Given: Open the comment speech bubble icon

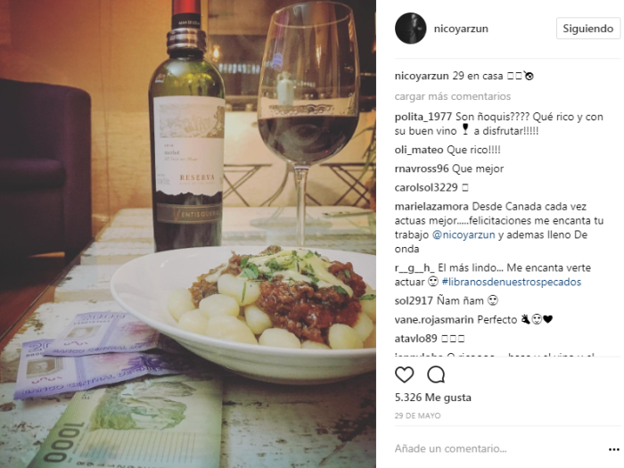Looking at the screenshot, I should click(436, 375).
